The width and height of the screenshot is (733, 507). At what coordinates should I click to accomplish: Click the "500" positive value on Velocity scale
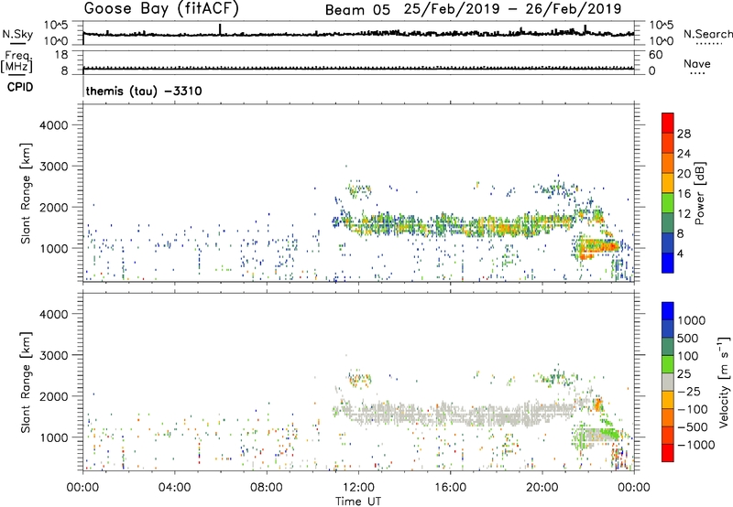pyautogui.click(x=686, y=339)
